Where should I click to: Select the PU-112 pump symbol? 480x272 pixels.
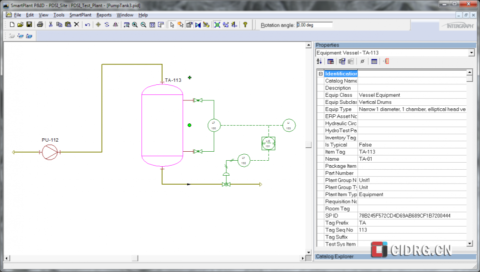click(50, 152)
